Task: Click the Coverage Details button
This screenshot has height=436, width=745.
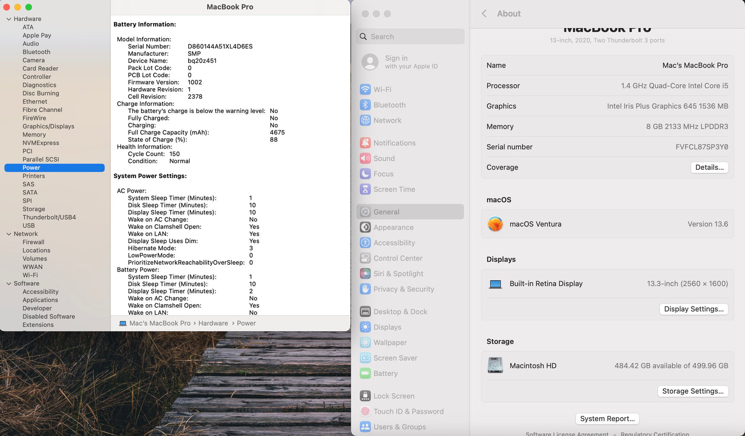Action: (709, 167)
